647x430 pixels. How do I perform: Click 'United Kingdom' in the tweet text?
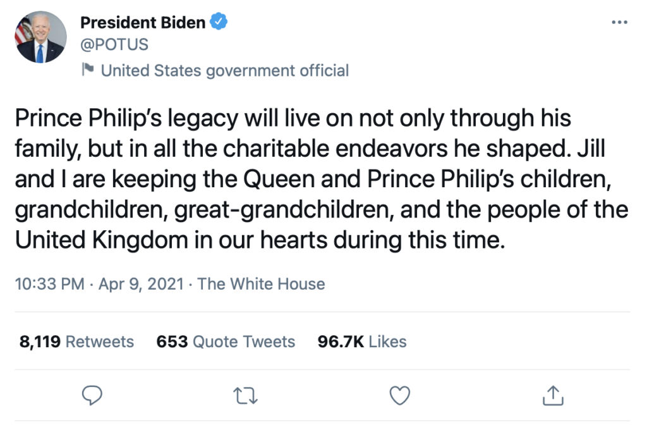[102, 240]
